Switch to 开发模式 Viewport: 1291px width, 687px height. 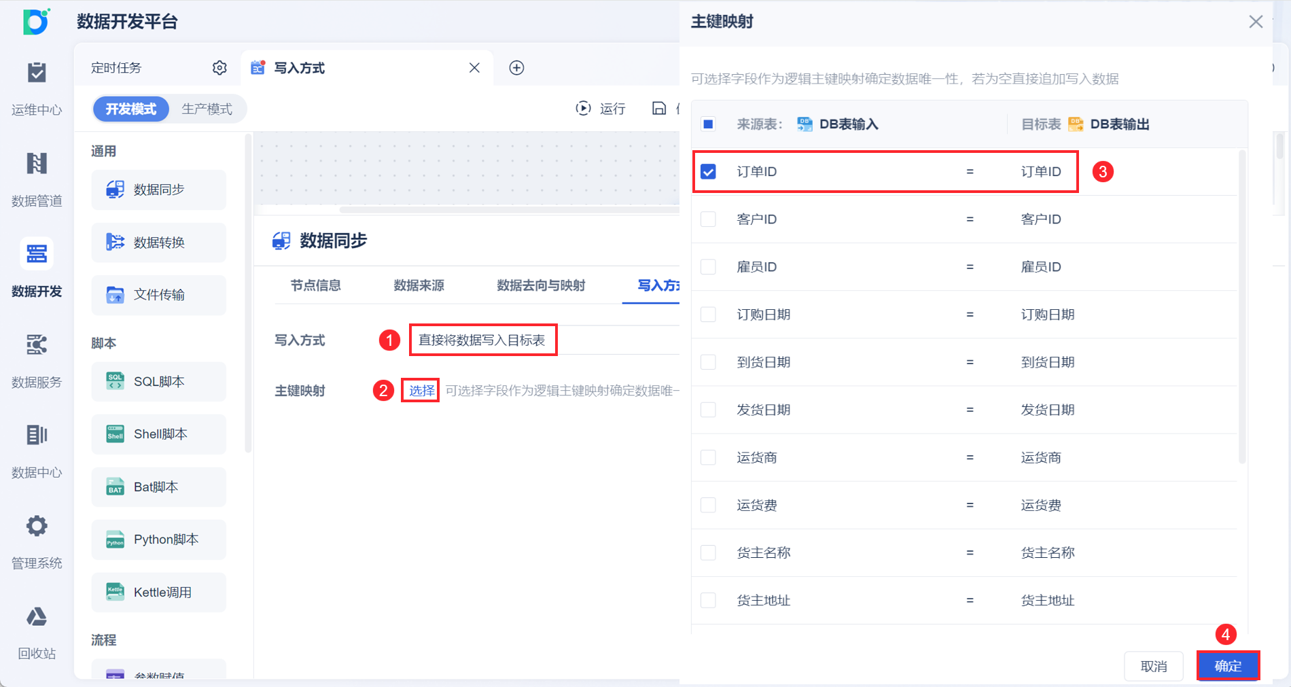[131, 109]
